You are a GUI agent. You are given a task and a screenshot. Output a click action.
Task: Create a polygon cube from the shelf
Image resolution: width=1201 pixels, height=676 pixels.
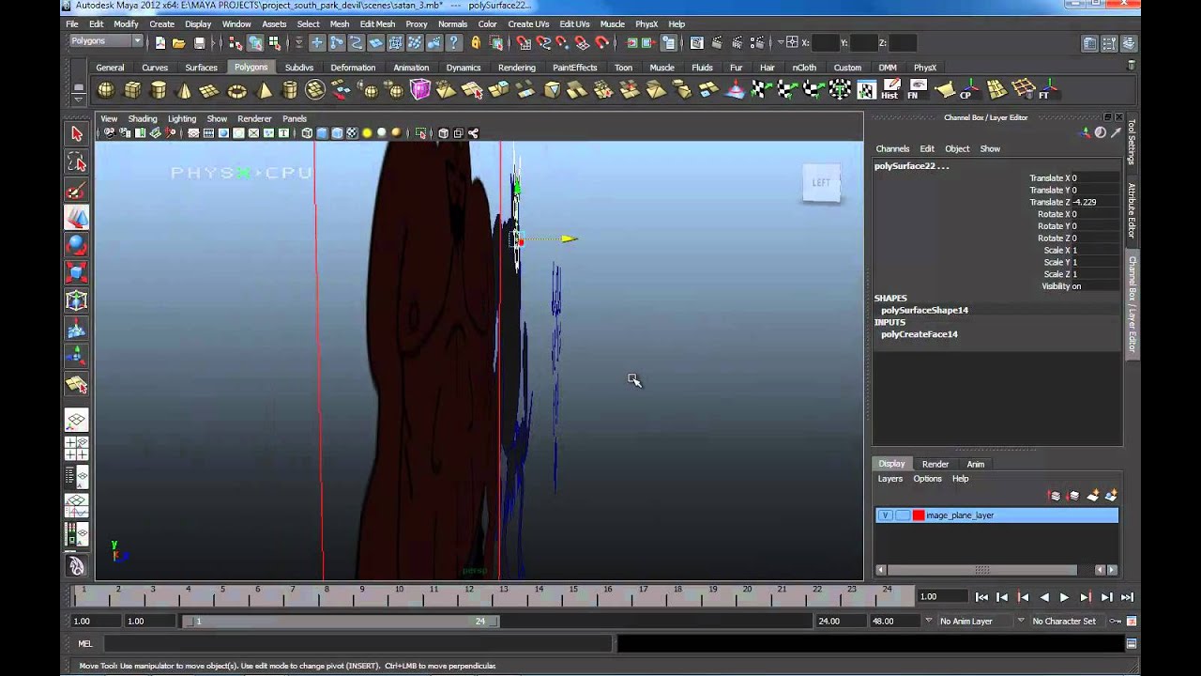(132, 90)
